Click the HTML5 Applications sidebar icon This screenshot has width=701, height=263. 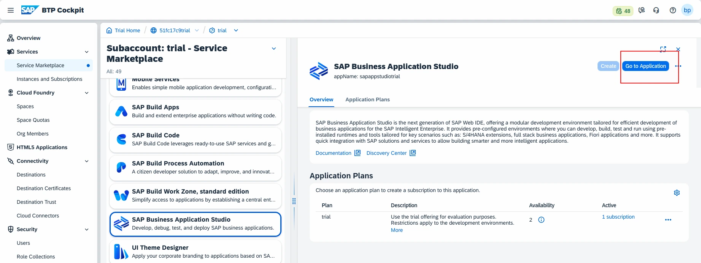[11, 147]
